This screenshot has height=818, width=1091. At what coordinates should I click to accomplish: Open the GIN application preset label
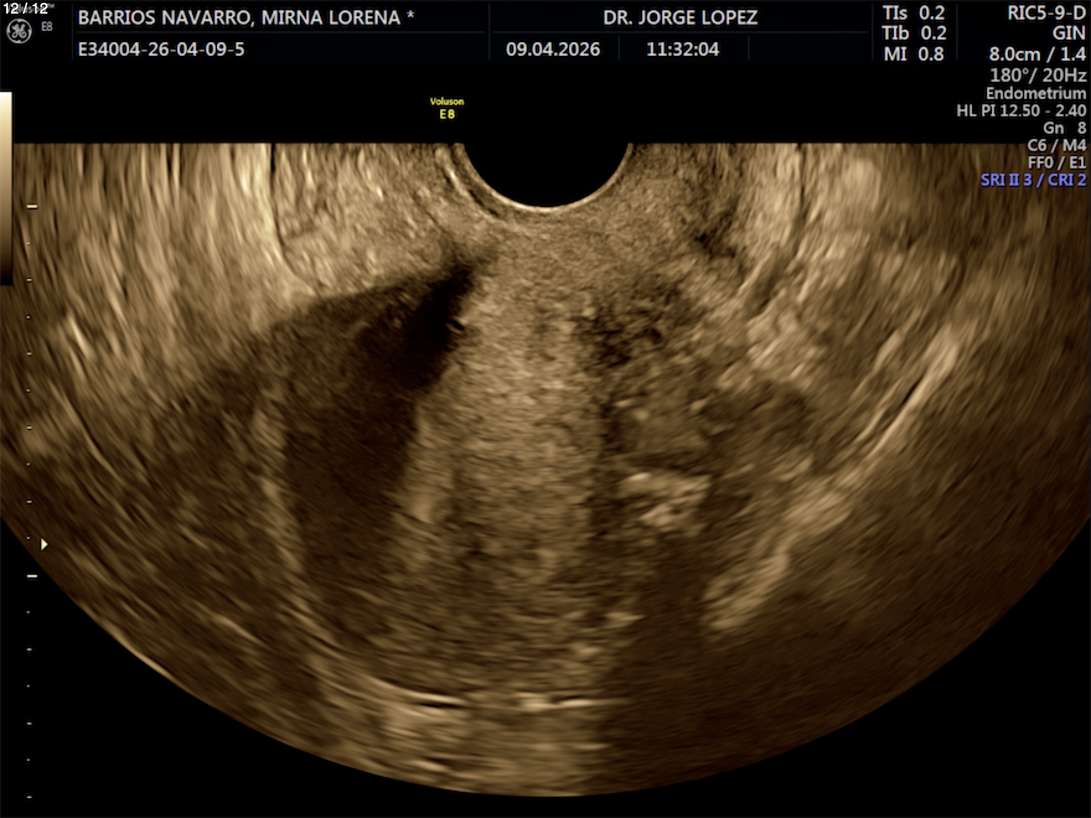[x=1069, y=33]
